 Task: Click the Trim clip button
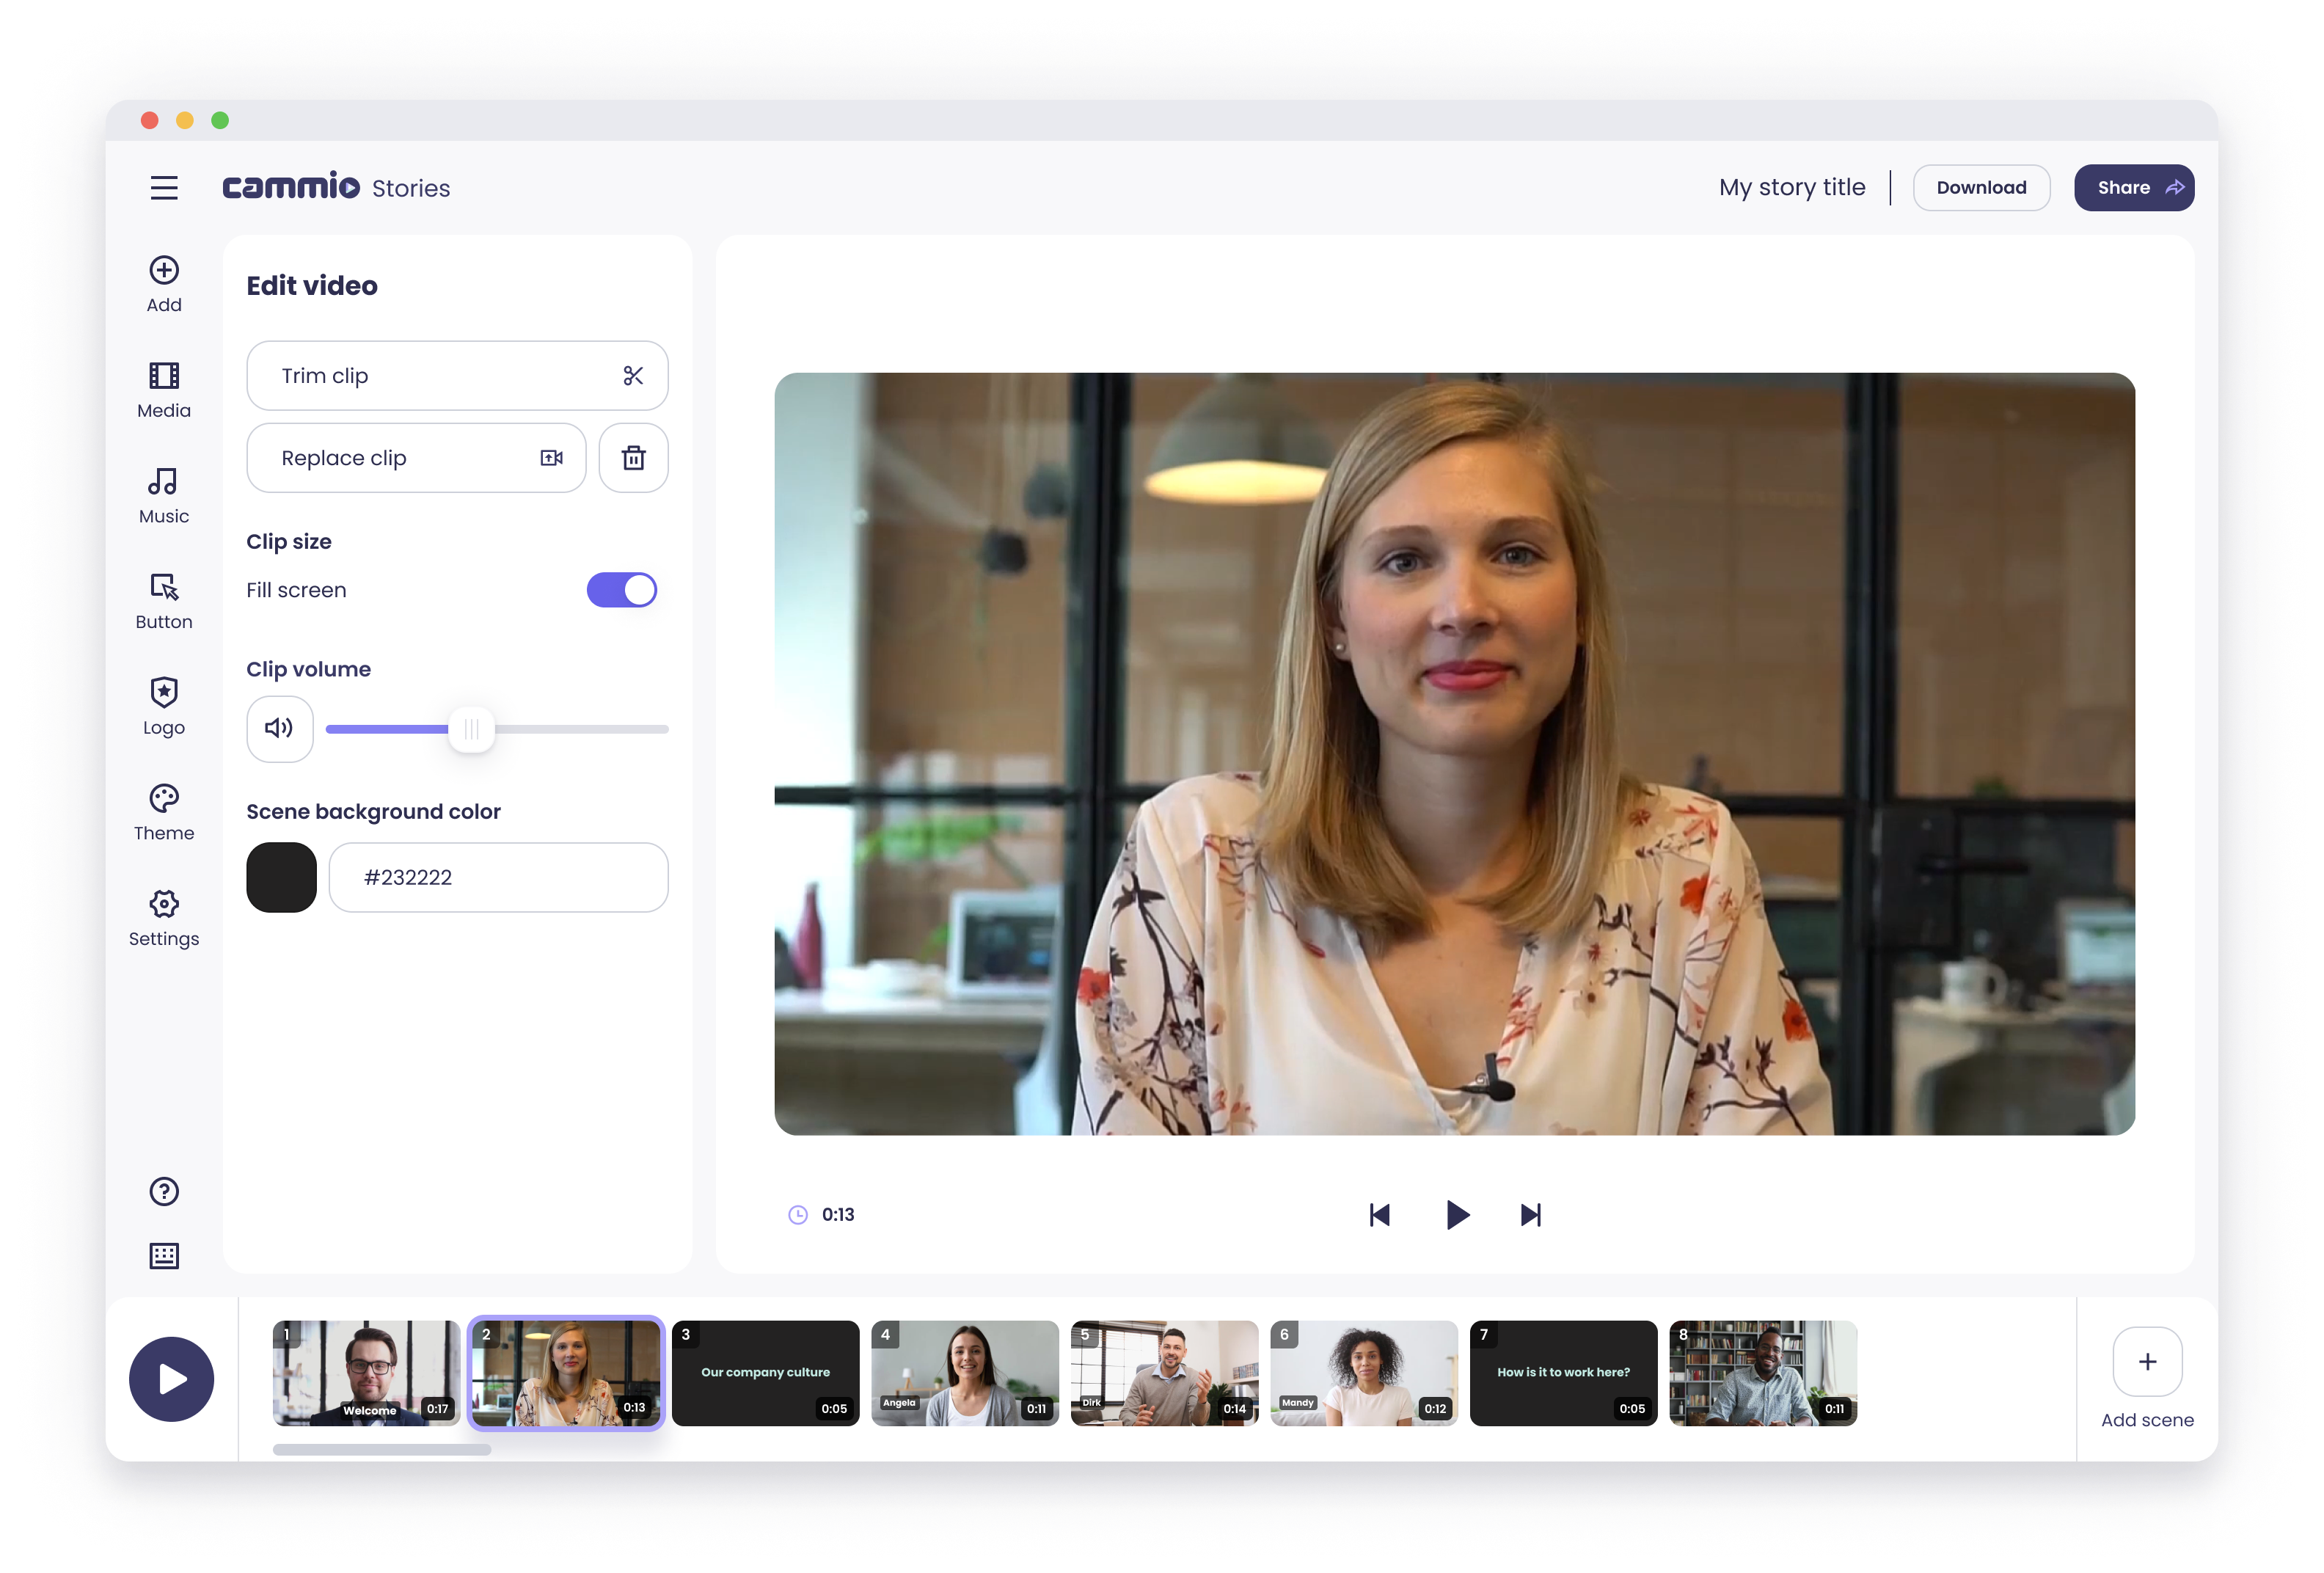(x=457, y=376)
